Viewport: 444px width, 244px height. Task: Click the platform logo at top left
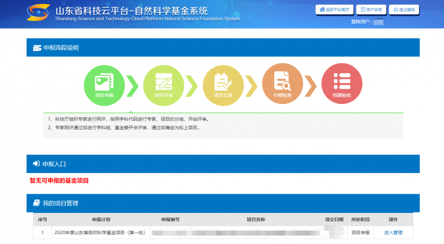coord(37,12)
